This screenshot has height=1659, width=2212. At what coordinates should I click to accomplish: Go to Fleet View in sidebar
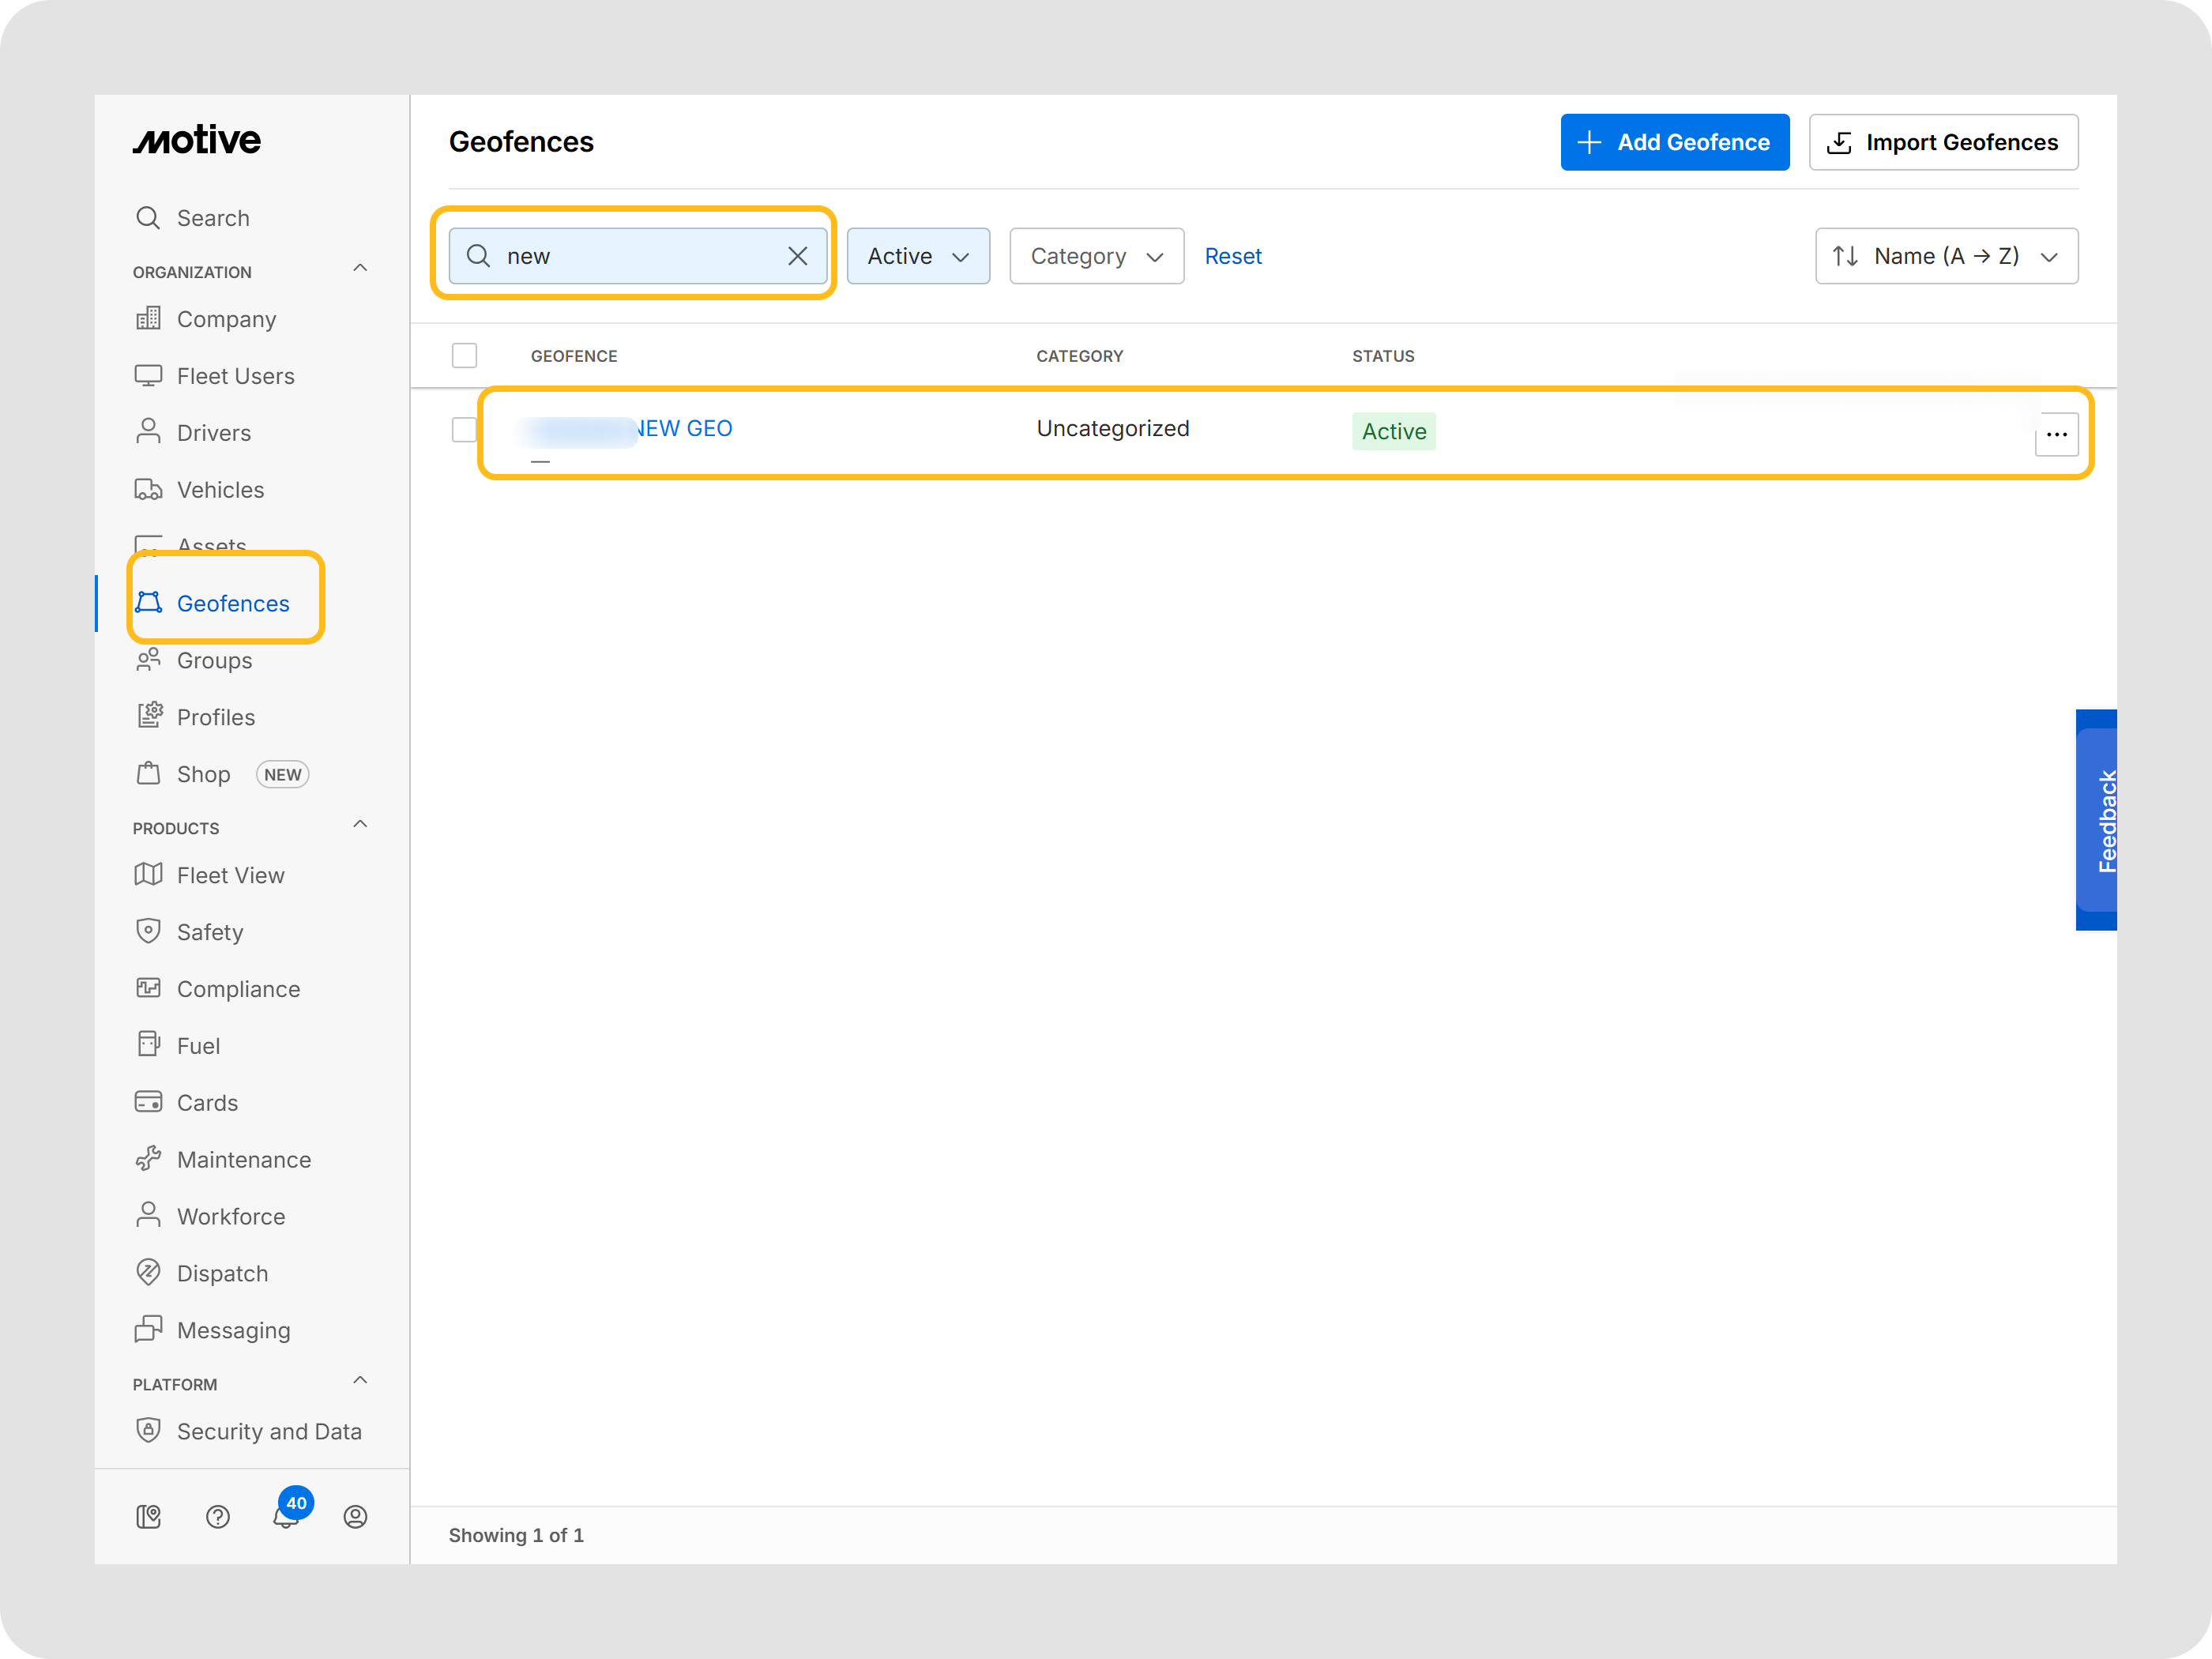[230, 875]
